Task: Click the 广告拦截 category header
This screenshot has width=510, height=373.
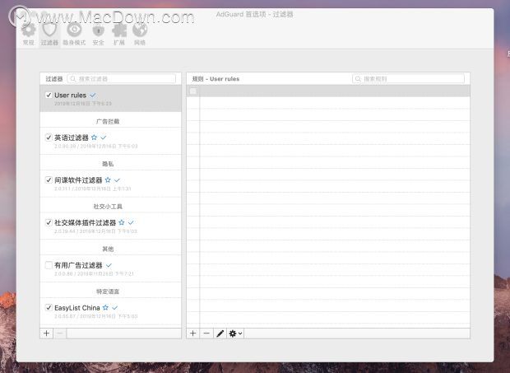Action: coord(108,121)
